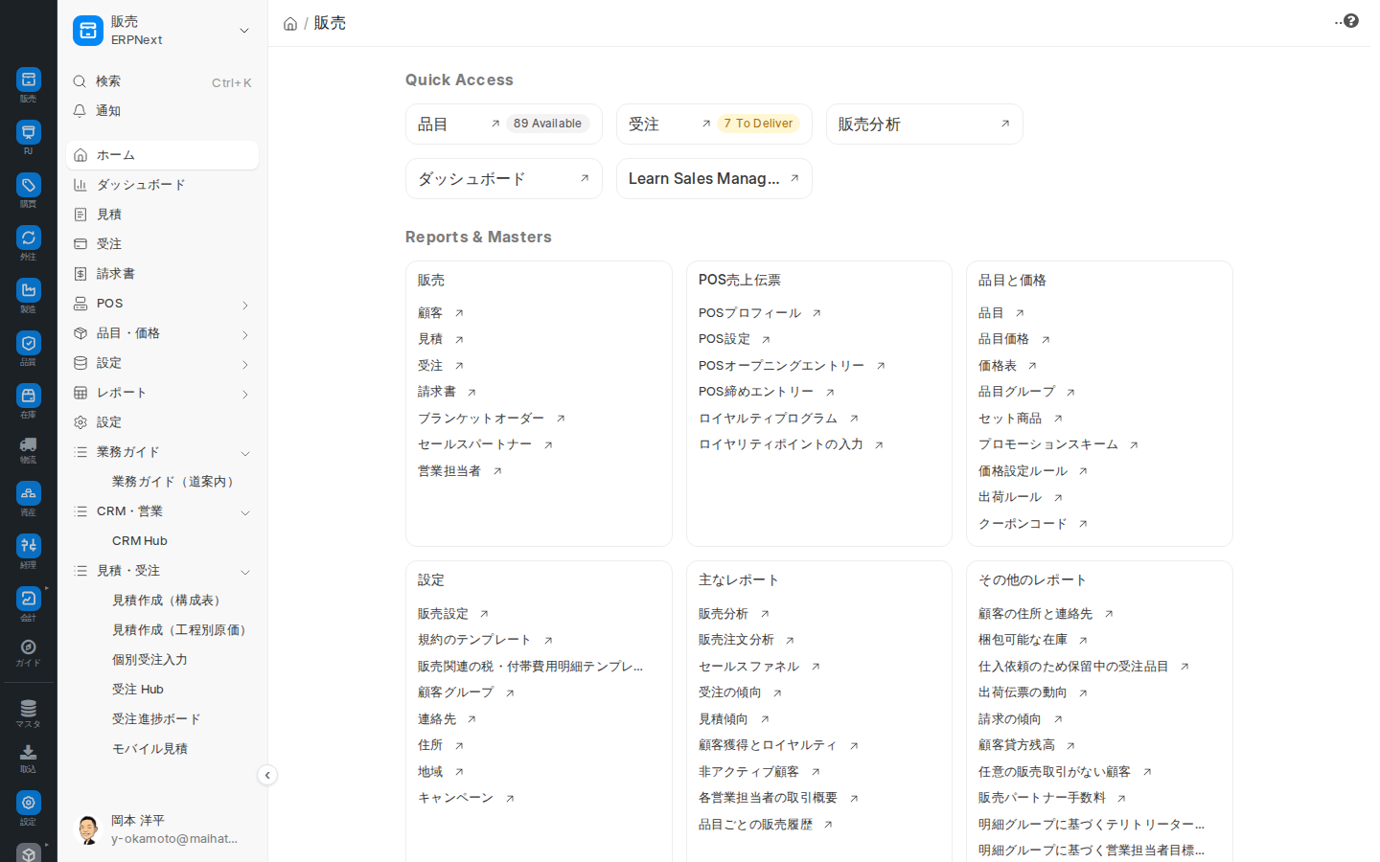Open 業務ガイド（道案内） in the sidebar
1380x862 pixels.
point(175,482)
